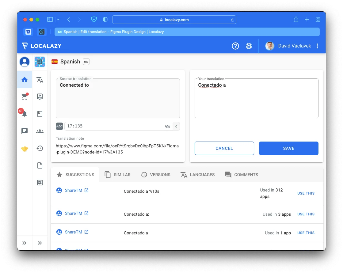The width and height of the screenshot is (343, 273).
Task: Open the glossary book icon
Action: (40, 114)
